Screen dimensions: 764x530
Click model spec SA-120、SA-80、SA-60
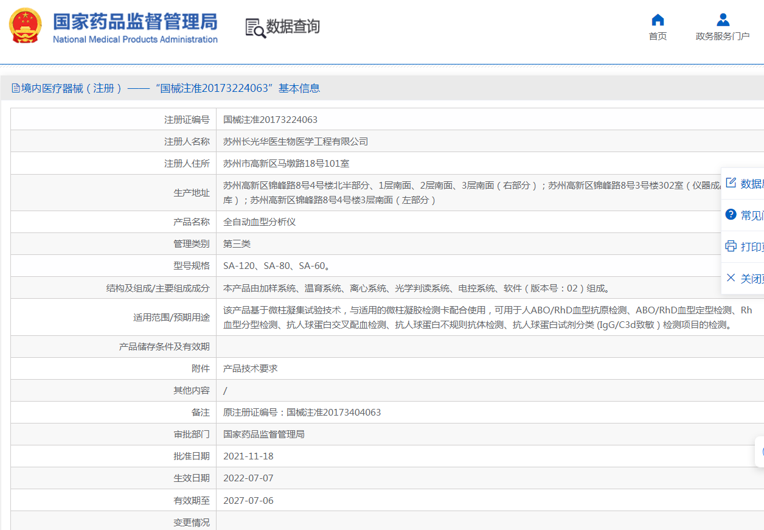[x=277, y=266]
